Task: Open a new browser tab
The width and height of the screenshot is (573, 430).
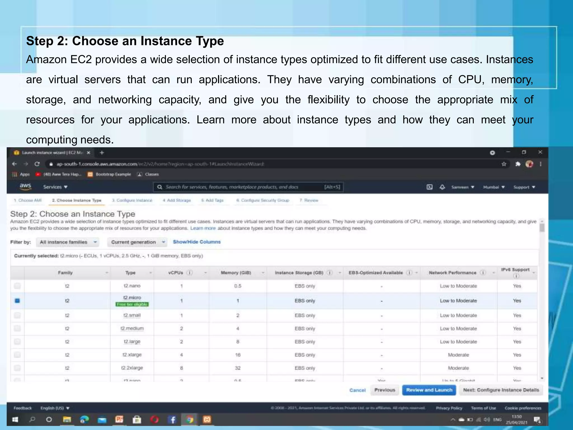Action: [x=102, y=153]
